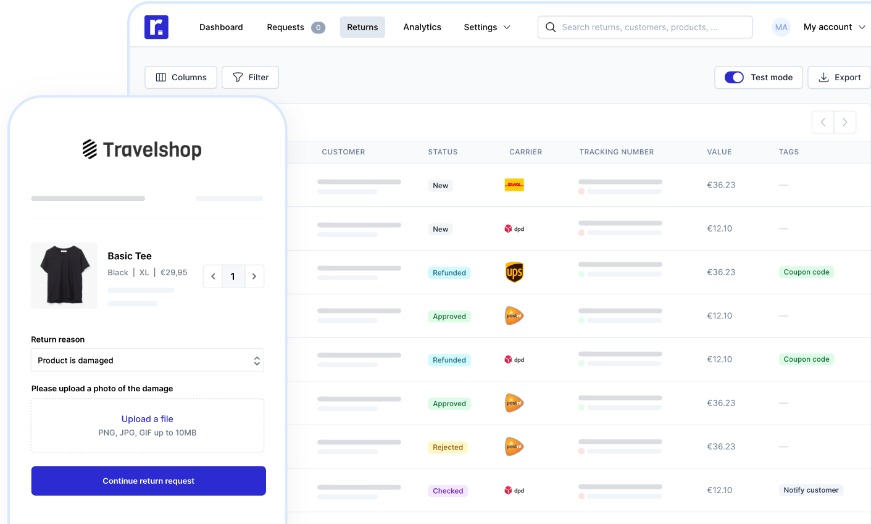The width and height of the screenshot is (871, 524).
Task: Click the blue 'r.' app logo
Action: 156,27
